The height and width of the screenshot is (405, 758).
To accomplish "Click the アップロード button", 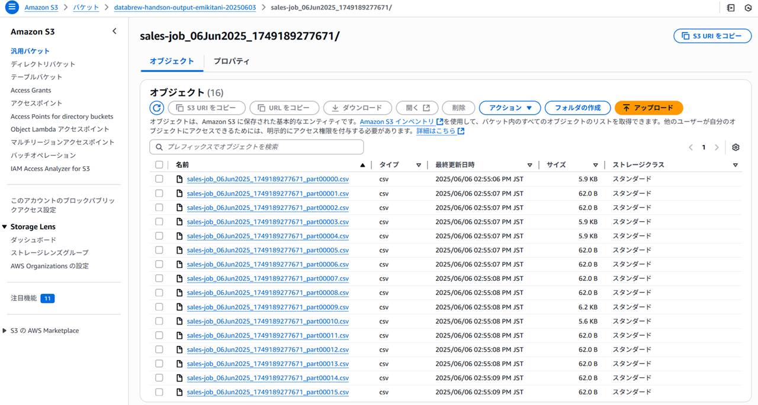I will click(649, 108).
